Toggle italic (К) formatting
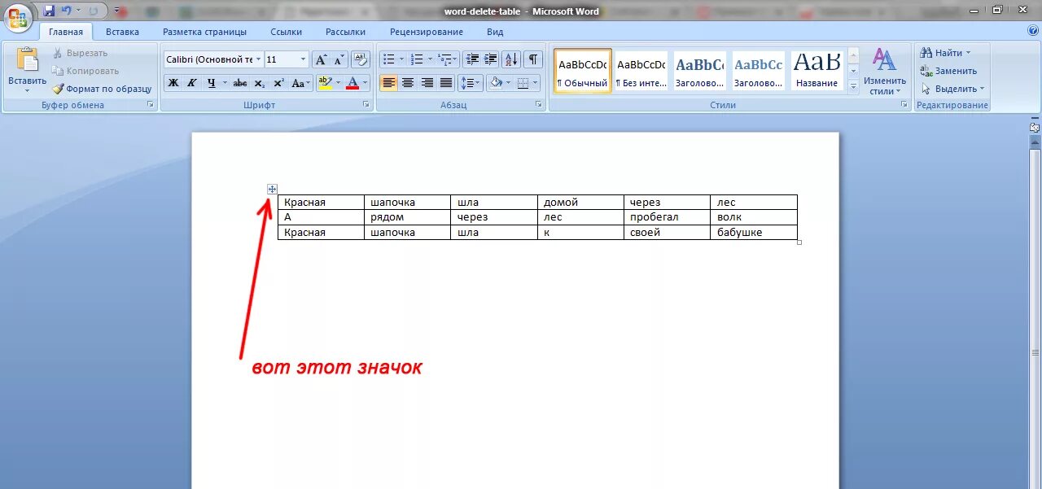Image resolution: width=1042 pixels, height=489 pixels. (191, 83)
